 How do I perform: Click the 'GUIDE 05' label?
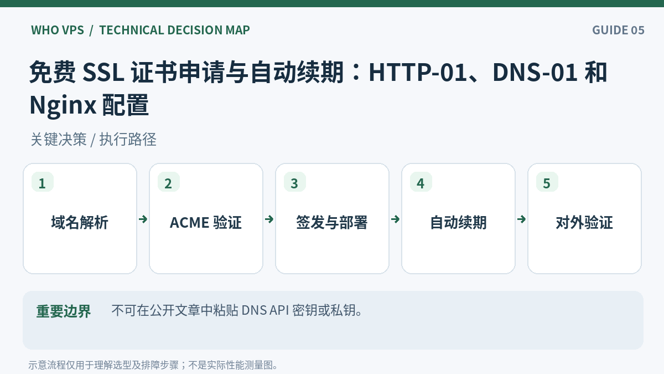point(618,30)
